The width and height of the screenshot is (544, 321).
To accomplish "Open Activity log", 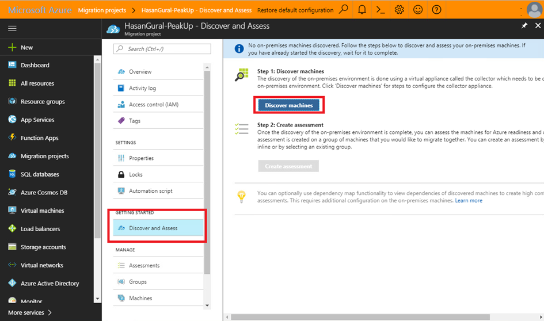I will [x=158, y=88].
